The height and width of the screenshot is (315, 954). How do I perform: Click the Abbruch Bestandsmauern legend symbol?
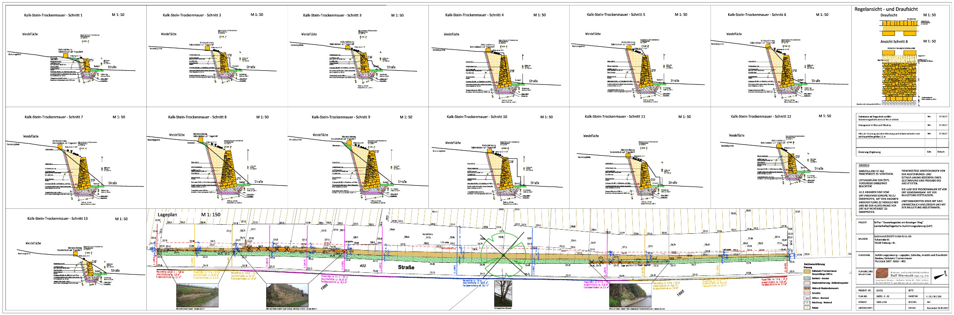[x=807, y=288]
